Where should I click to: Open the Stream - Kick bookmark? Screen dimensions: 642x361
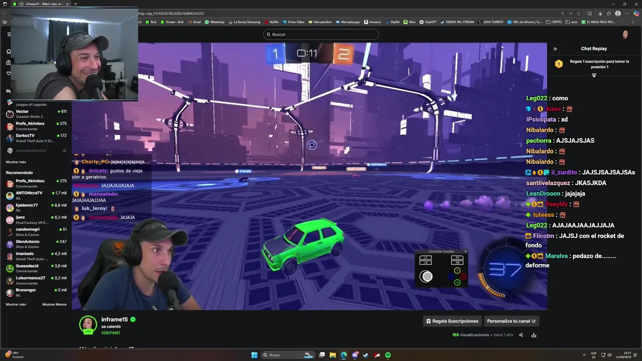tap(172, 22)
